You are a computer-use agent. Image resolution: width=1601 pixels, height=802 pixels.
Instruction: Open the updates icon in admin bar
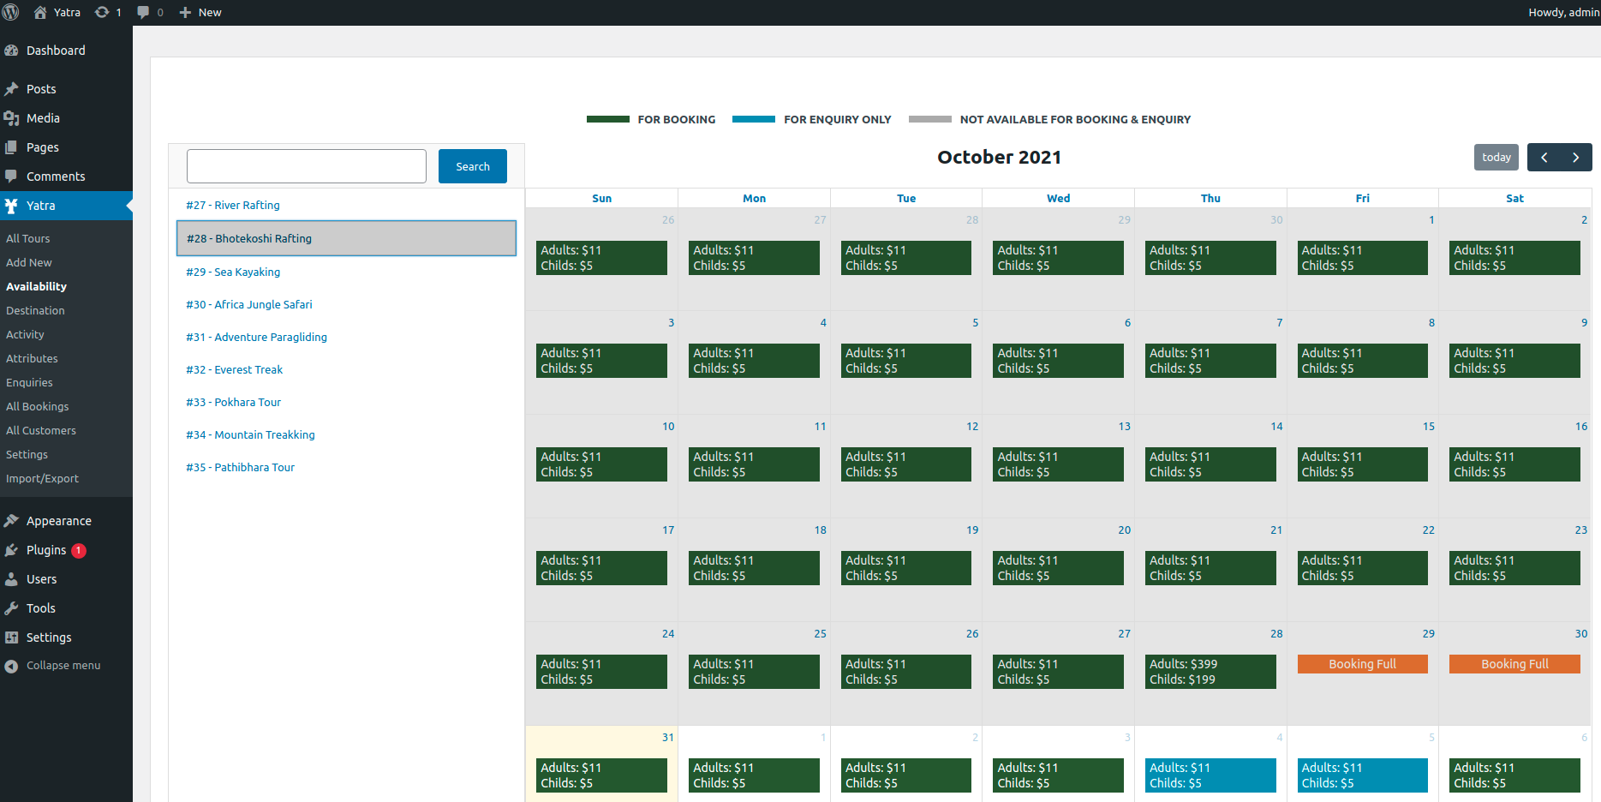102,12
